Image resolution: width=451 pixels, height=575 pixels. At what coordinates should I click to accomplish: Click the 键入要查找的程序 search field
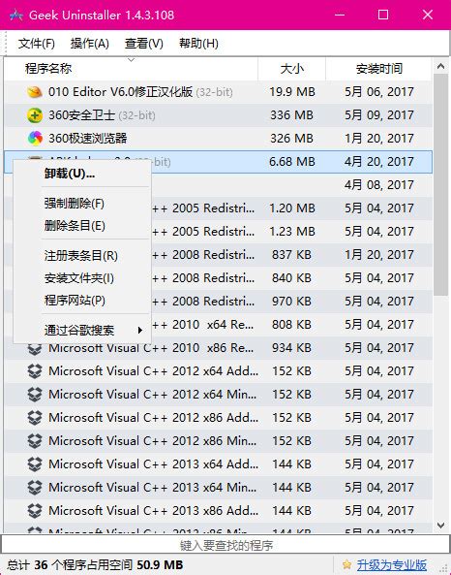[x=225, y=545]
